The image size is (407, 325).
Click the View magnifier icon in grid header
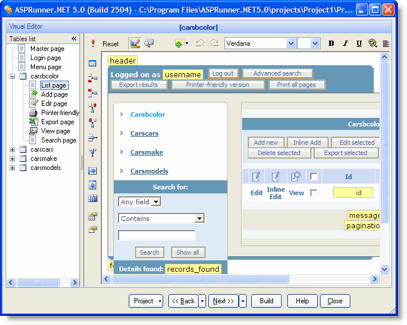click(296, 176)
